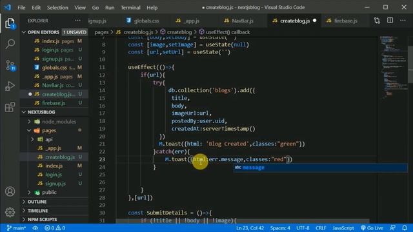Open the Run menu
This screenshot has height=232, width=413.
pyautogui.click(x=110, y=8)
